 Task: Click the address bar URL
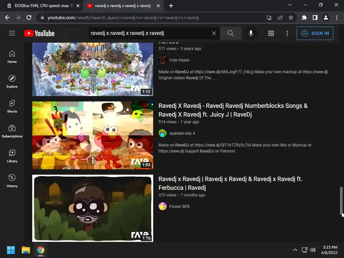(123, 17)
